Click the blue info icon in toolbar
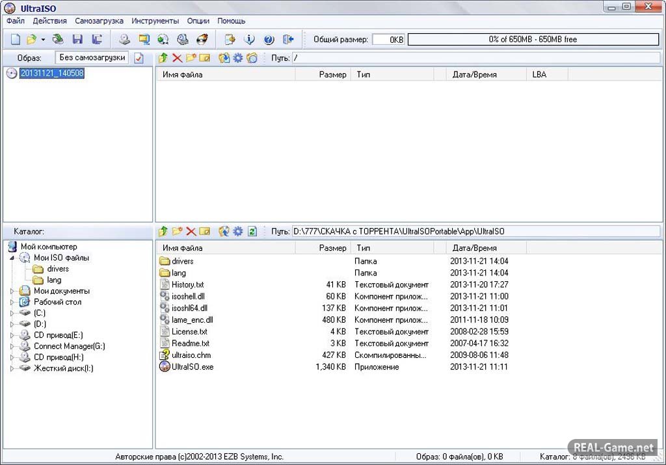This screenshot has height=465, width=666. [x=249, y=40]
